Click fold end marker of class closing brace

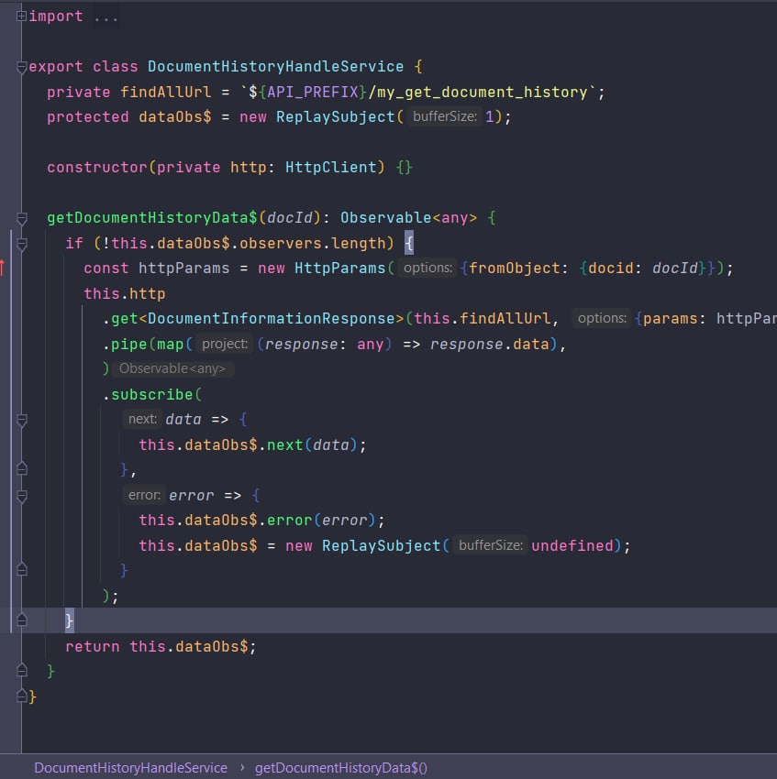coord(21,696)
